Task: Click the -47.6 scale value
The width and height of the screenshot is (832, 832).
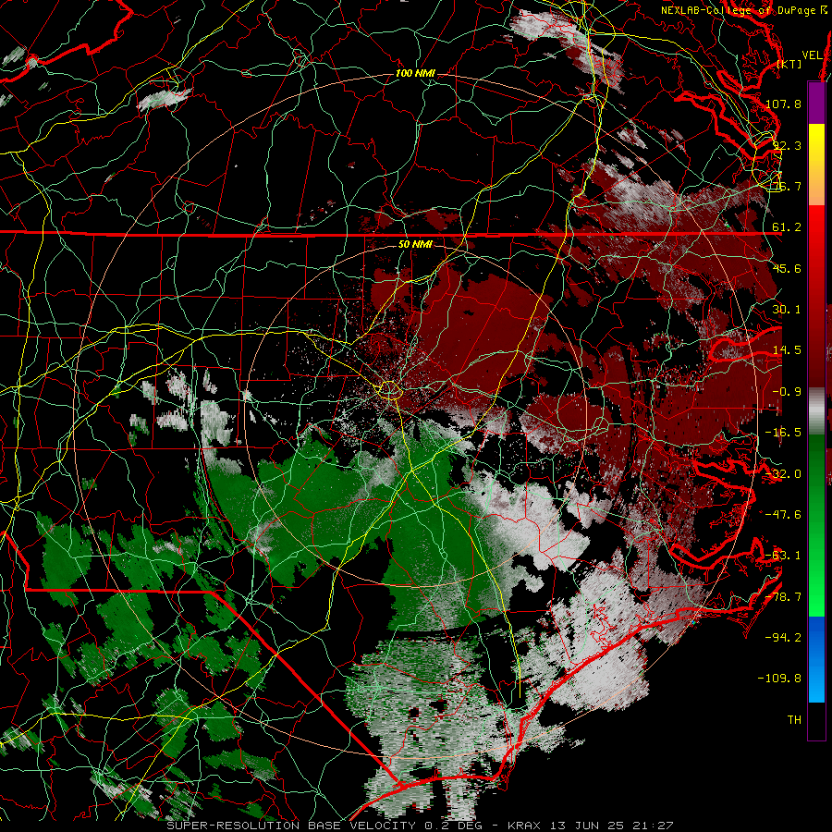Action: [783, 515]
